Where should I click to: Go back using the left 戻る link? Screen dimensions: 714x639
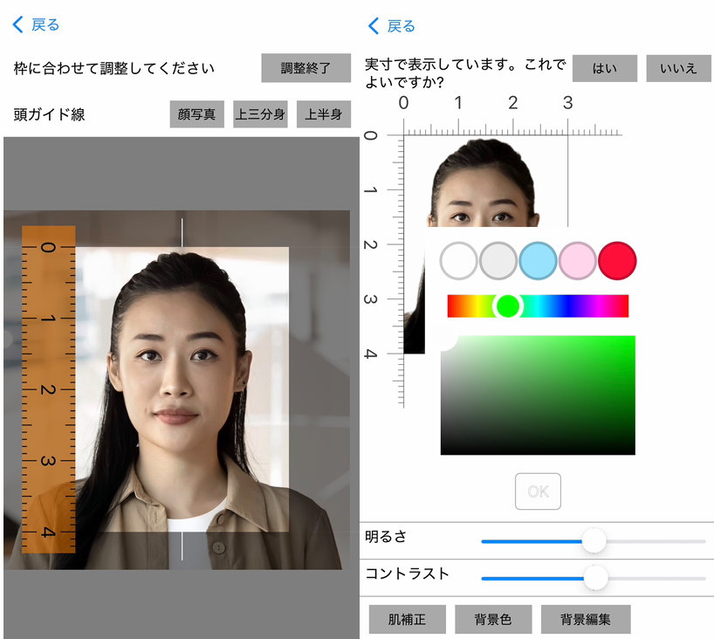[37, 24]
